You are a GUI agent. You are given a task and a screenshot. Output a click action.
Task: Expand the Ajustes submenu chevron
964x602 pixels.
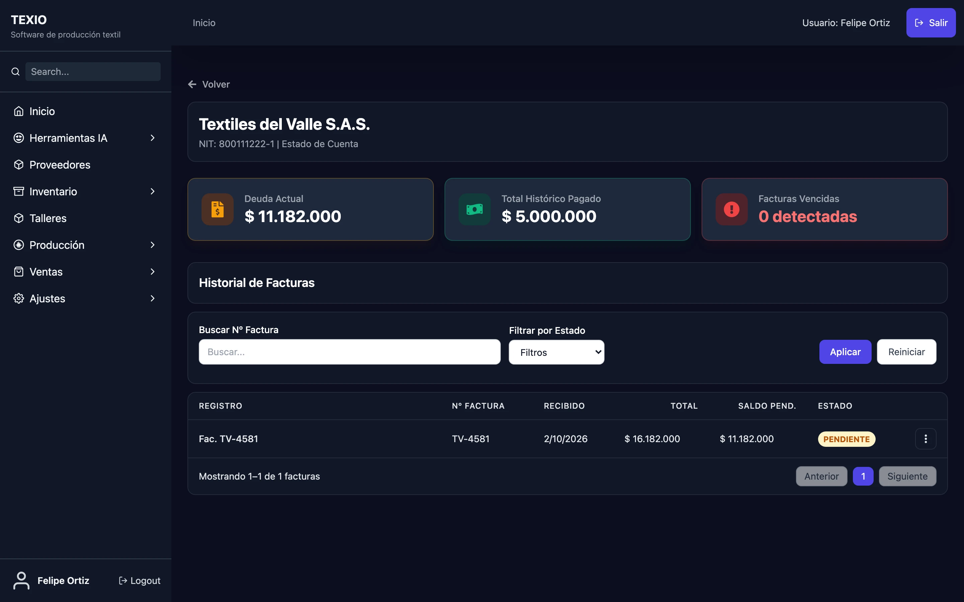[x=152, y=298]
